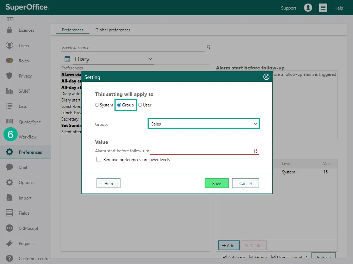Open the Diary preference section dropdown

click(108, 59)
